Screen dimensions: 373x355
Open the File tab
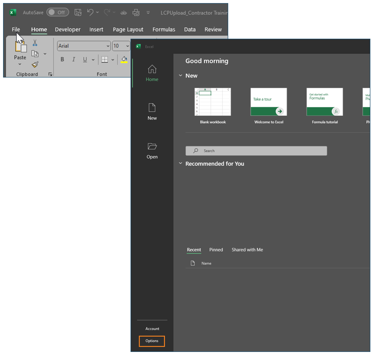click(16, 29)
